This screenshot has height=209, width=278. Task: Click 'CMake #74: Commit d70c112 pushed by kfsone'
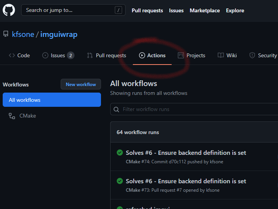(174, 162)
